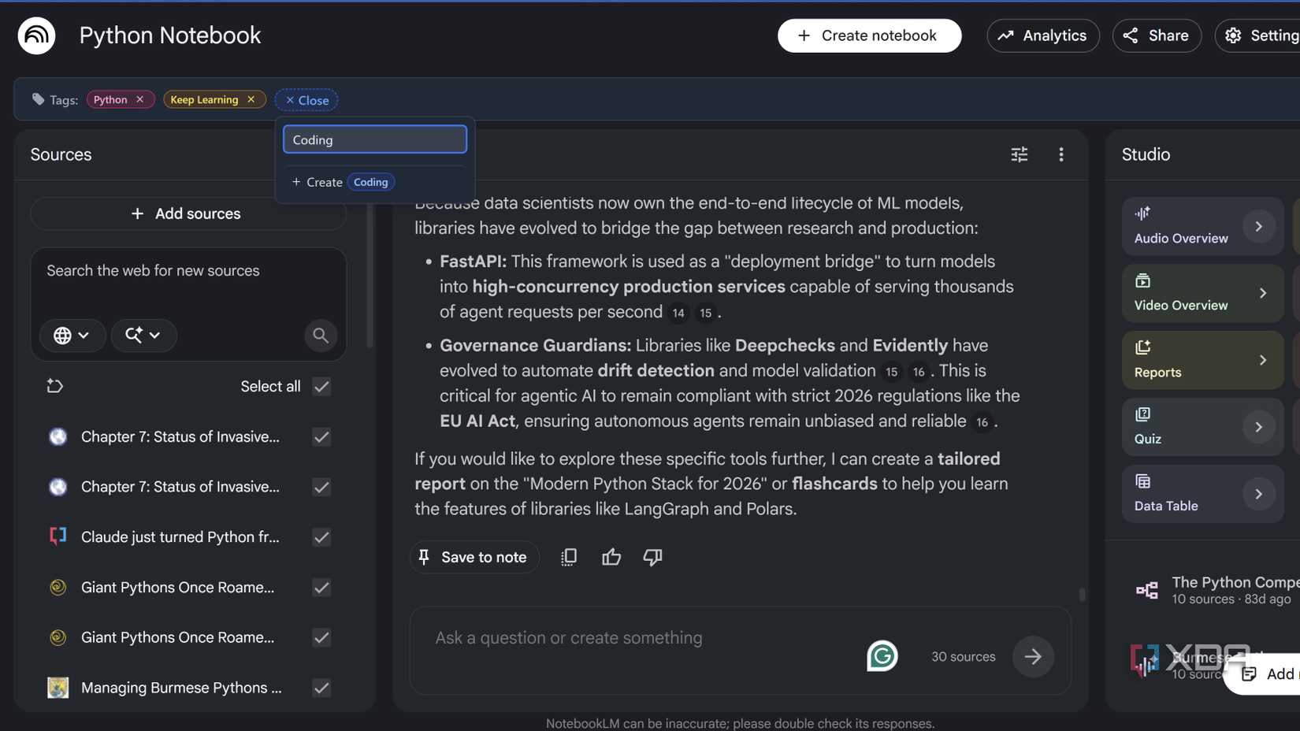Close the tag editor popup
This screenshot has width=1300, height=731.
tap(306, 100)
